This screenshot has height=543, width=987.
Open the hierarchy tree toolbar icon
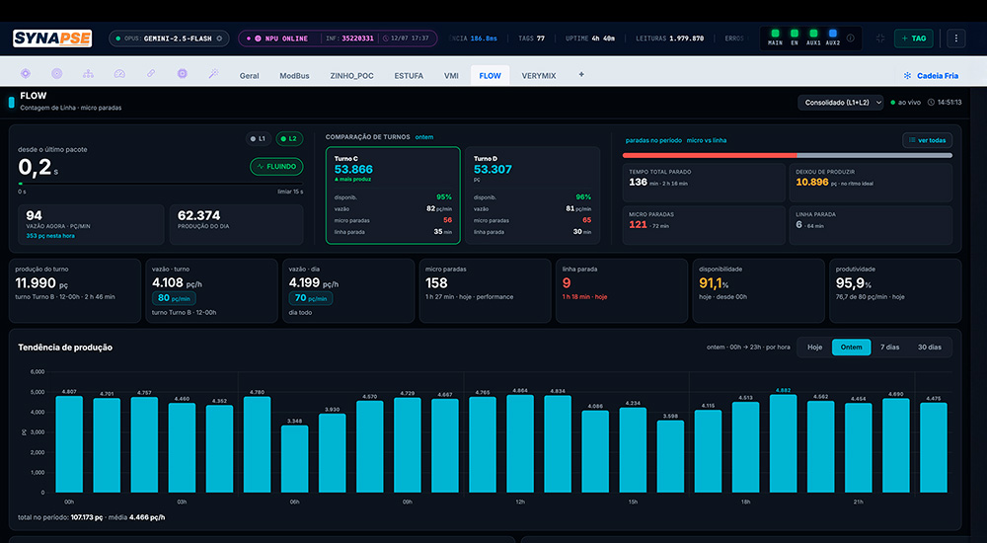click(88, 74)
